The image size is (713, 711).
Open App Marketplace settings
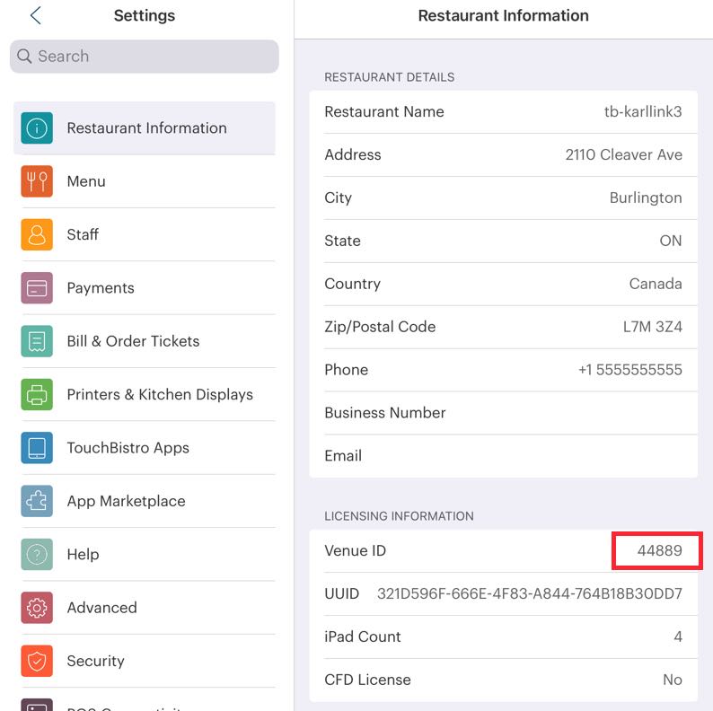[x=145, y=501]
